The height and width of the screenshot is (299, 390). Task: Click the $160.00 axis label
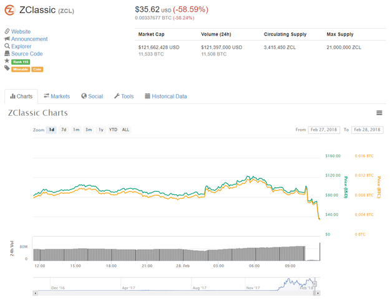[x=333, y=156]
